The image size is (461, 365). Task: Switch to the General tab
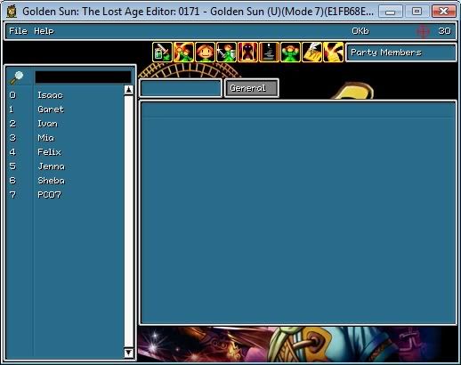[x=252, y=88]
